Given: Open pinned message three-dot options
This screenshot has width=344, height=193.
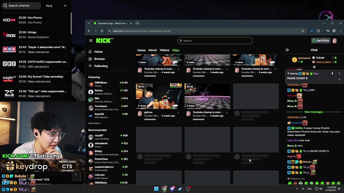Looking at the screenshot, I should [339, 73].
